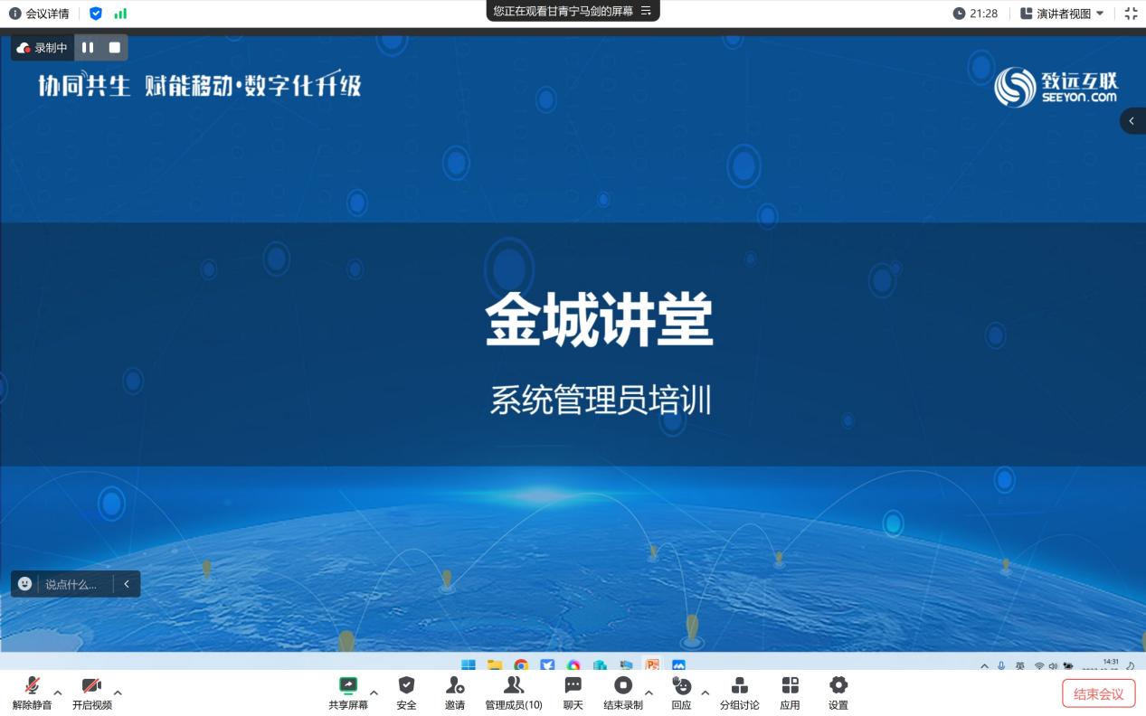This screenshot has width=1146, height=716.
Task: Click the Invite participants icon
Action: click(x=454, y=686)
